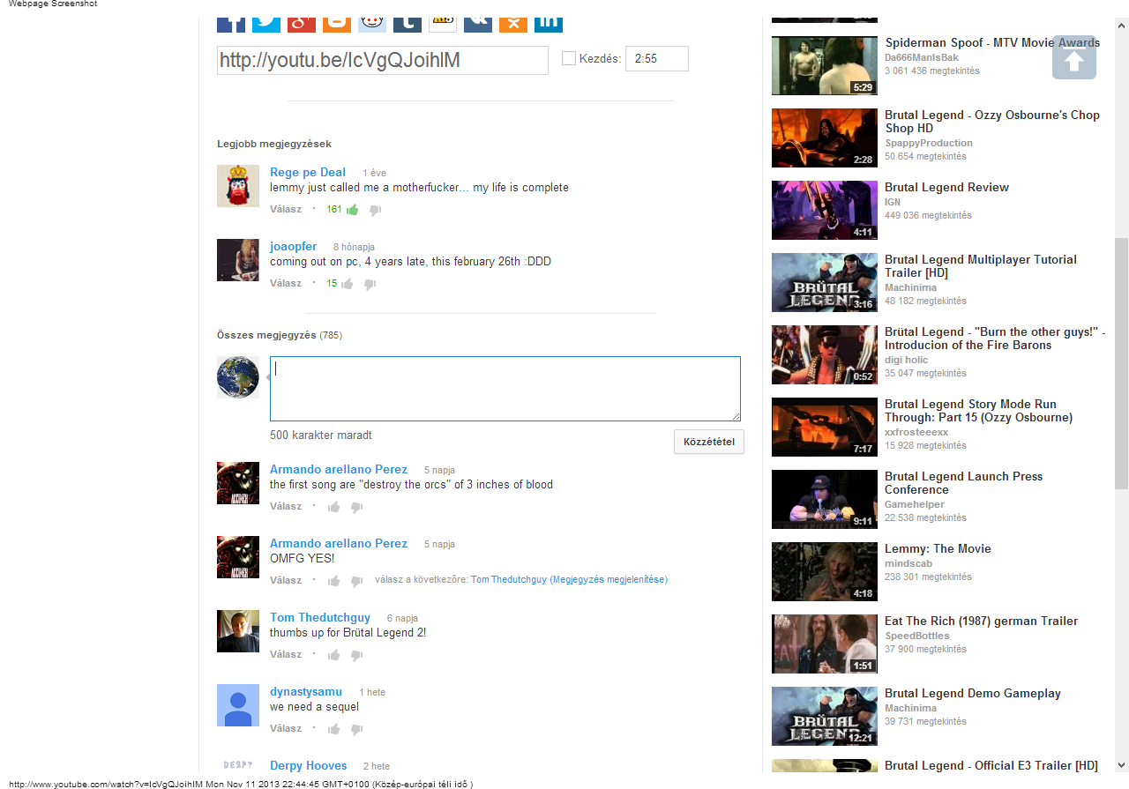The height and width of the screenshot is (789, 1129).
Task: Click the "238 301 megtekintés" view count
Action: (x=928, y=577)
